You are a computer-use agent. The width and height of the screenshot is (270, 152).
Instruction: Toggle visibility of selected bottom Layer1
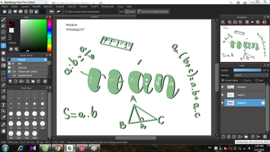point(222,103)
